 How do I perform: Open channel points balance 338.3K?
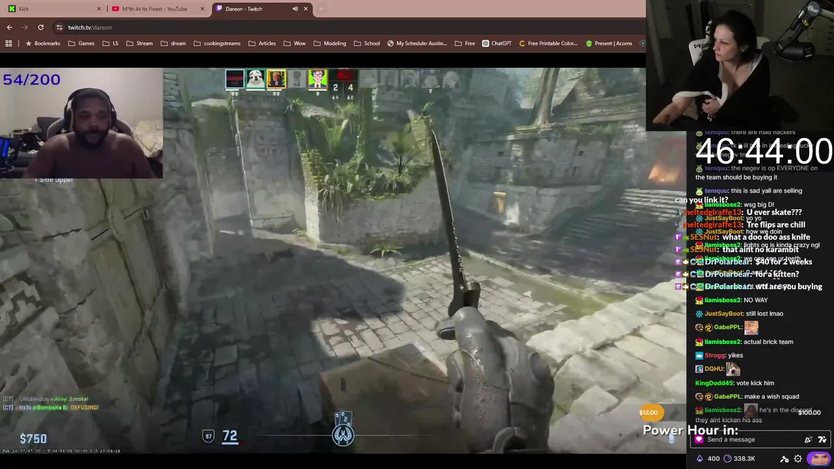[740, 459]
